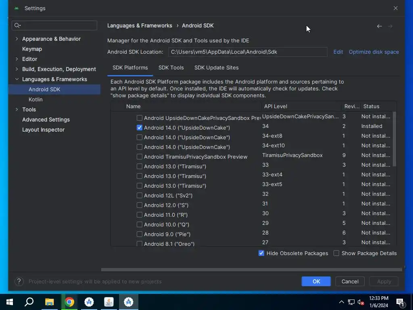Image resolution: width=413 pixels, height=310 pixels.
Task: Switch to SDK Tools tab
Action: pyautogui.click(x=171, y=67)
